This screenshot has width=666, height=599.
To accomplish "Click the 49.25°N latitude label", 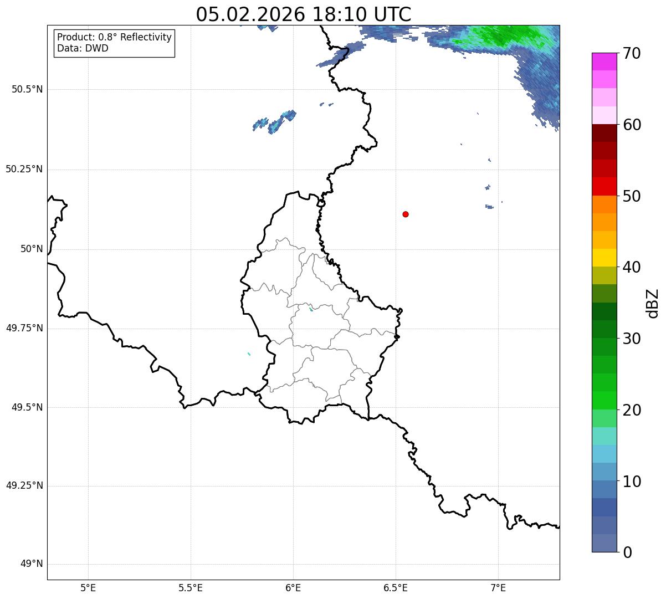I will (x=24, y=486).
